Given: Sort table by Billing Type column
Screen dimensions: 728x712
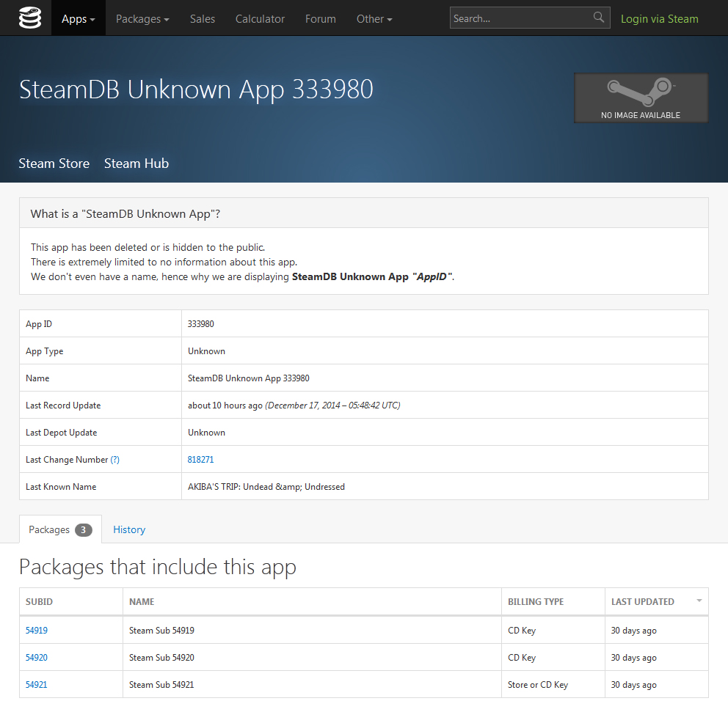Looking at the screenshot, I should coord(536,601).
